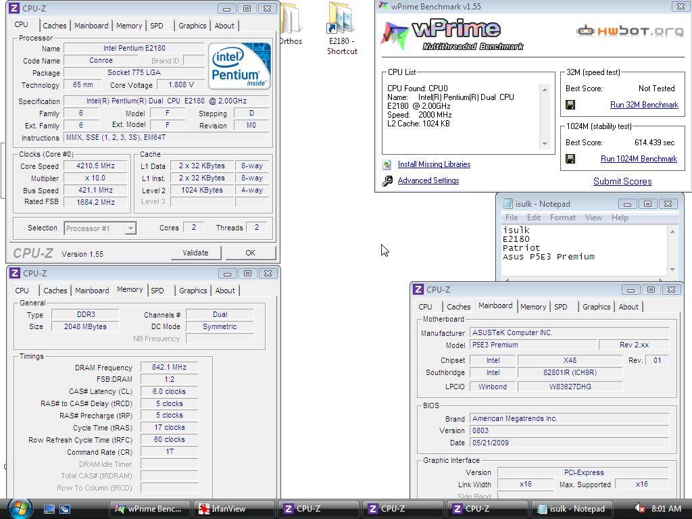The height and width of the screenshot is (519, 692).
Task: Click the save icon under 1024M stability test
Action: (x=570, y=159)
